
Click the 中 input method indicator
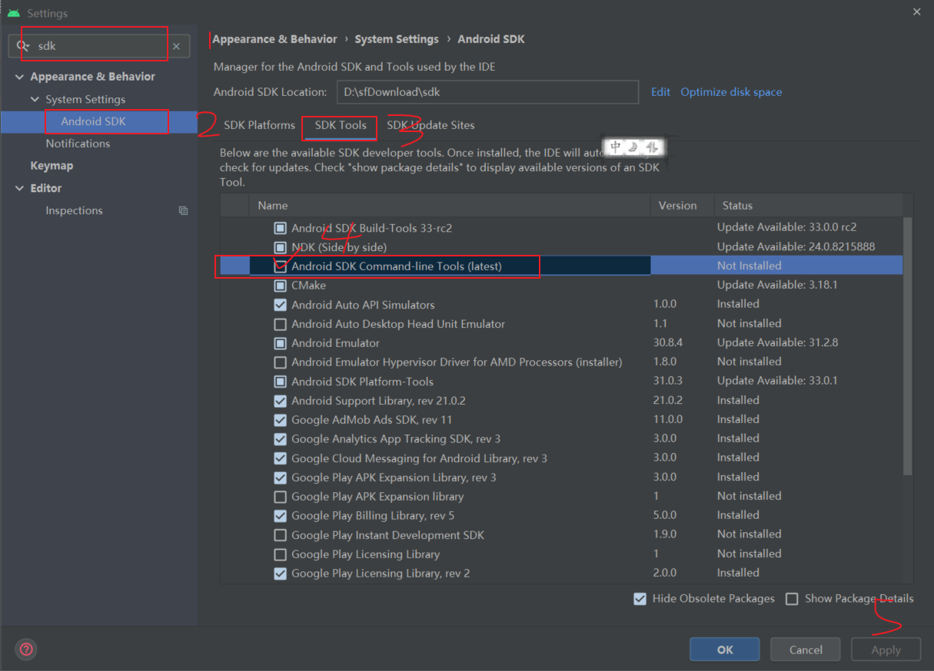coord(616,147)
